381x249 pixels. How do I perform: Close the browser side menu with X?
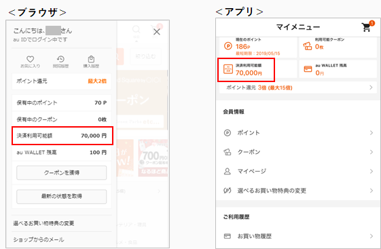point(157,32)
